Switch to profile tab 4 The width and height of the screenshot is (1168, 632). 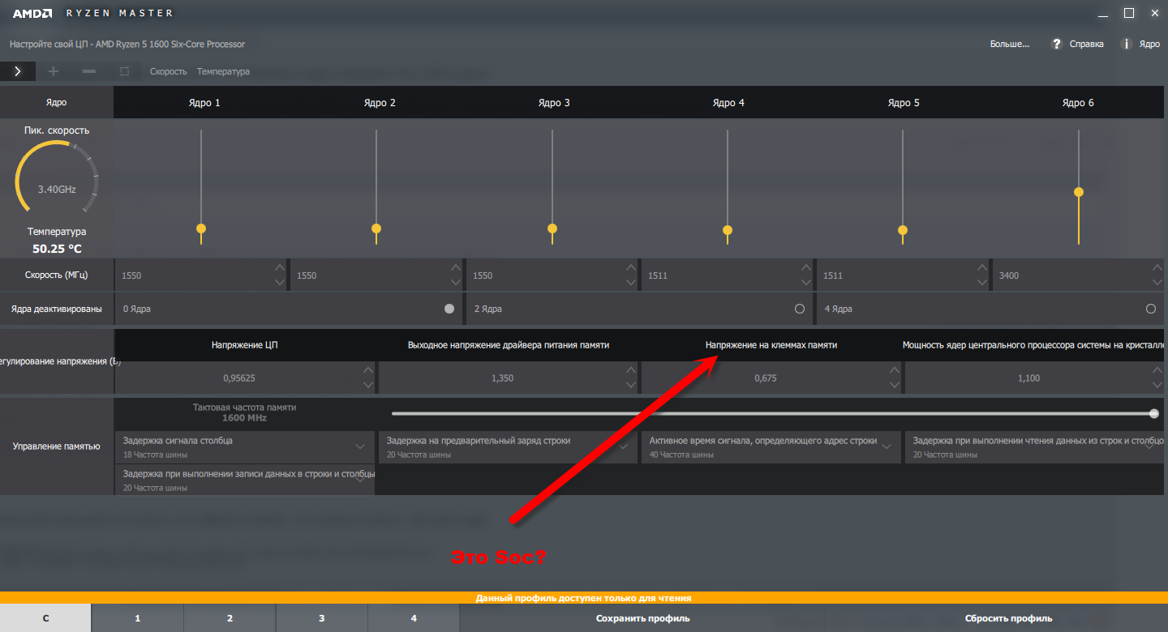(414, 618)
